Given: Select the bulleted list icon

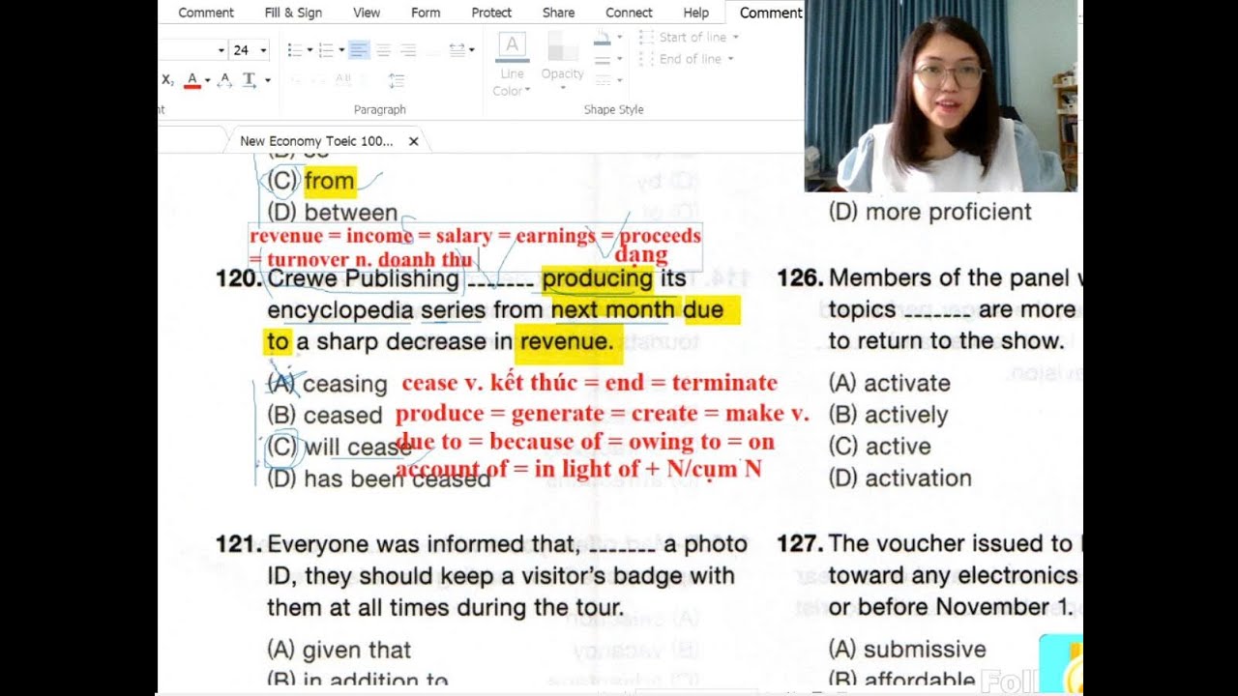Looking at the screenshot, I should click(x=295, y=50).
